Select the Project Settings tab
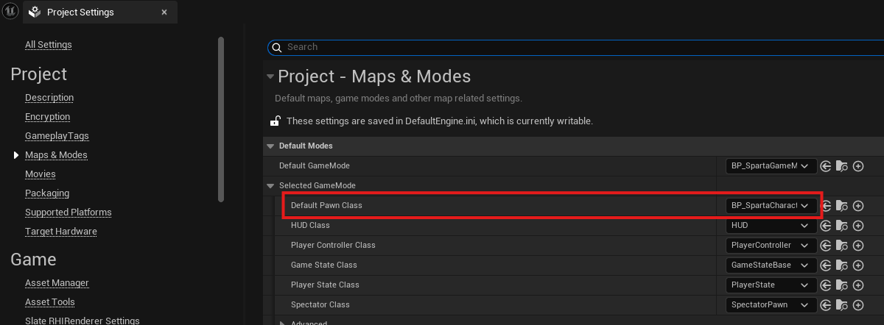The image size is (884, 325). (x=99, y=12)
